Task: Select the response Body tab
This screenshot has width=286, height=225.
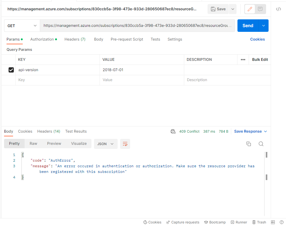Action: 9,131
